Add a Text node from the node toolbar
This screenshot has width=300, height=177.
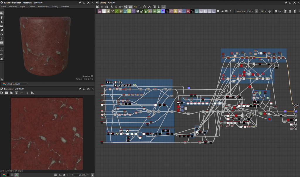click(x=180, y=11)
